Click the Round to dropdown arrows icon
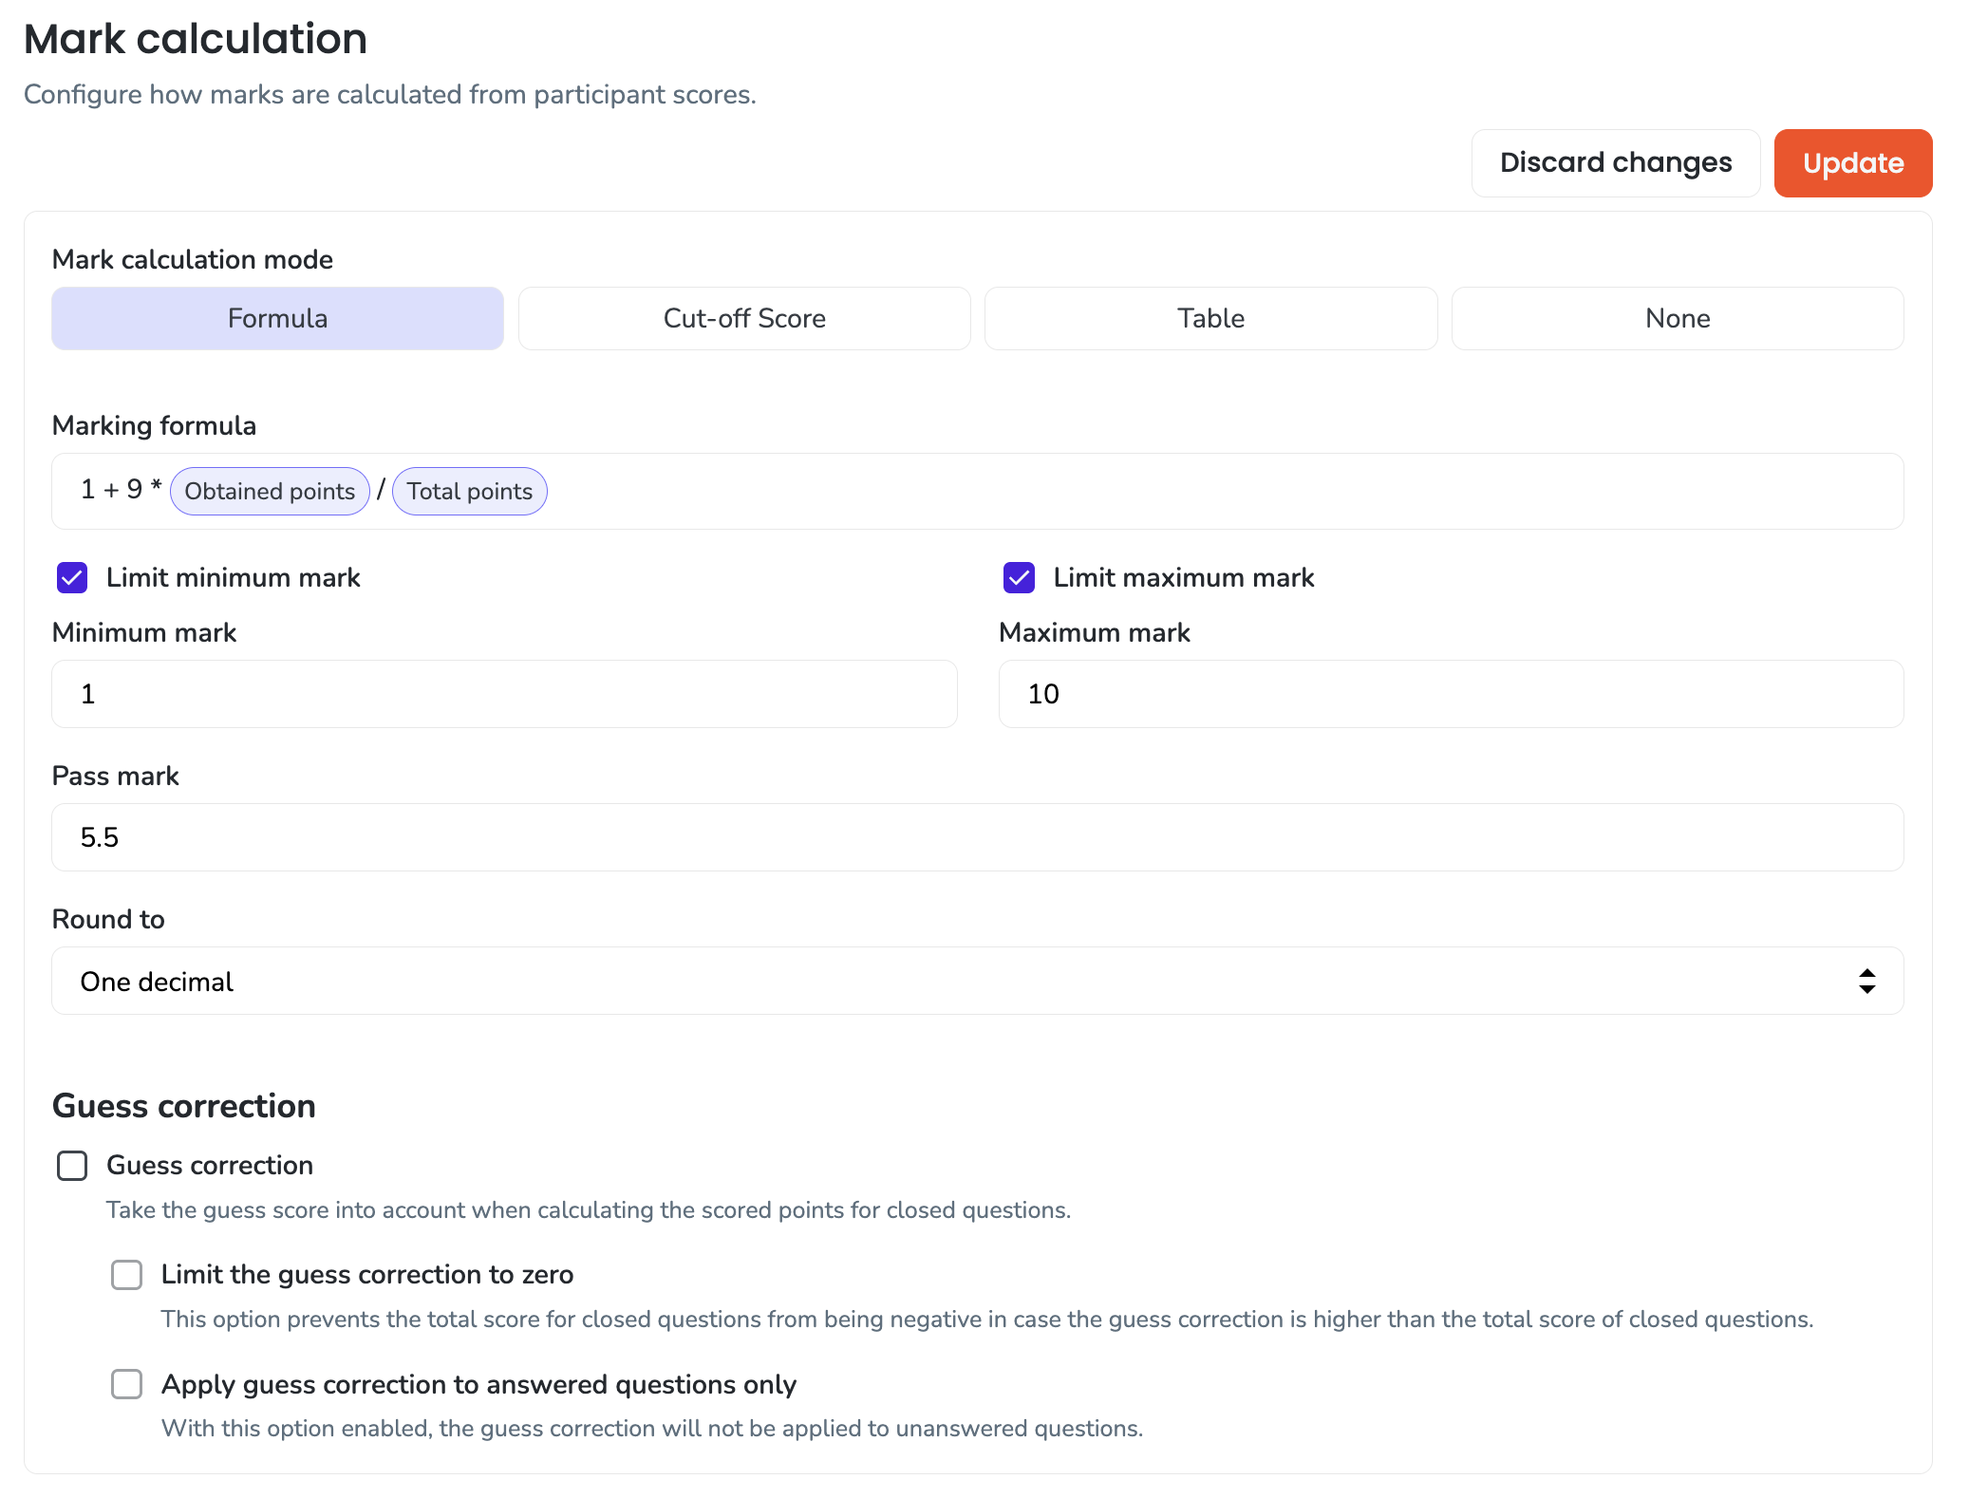This screenshot has height=1498, width=1969. pyautogui.click(x=1866, y=982)
